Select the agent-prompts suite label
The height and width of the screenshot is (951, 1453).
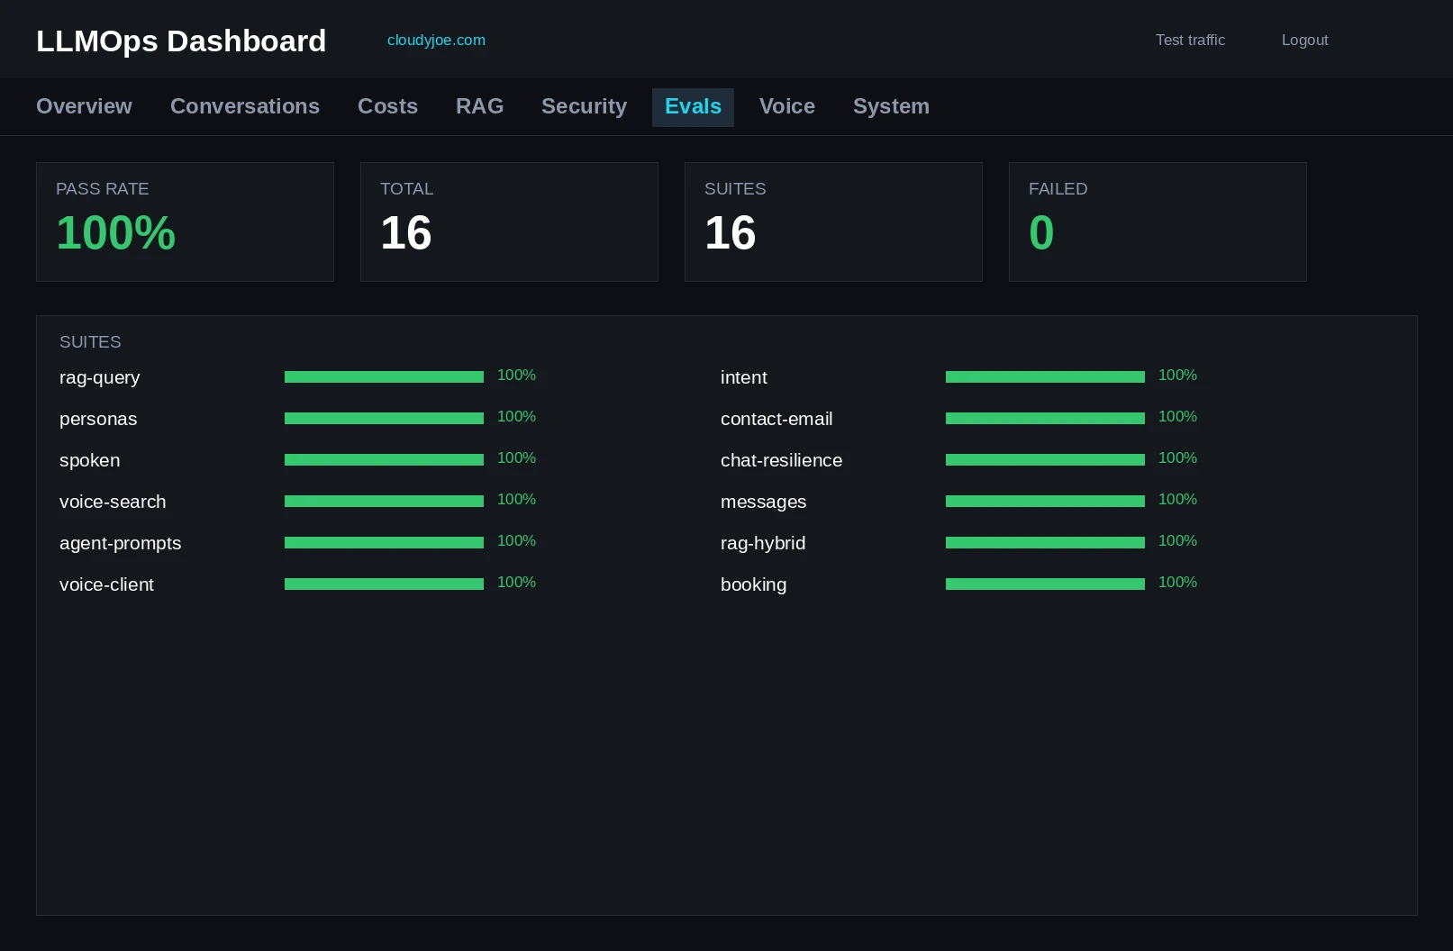[120, 543]
